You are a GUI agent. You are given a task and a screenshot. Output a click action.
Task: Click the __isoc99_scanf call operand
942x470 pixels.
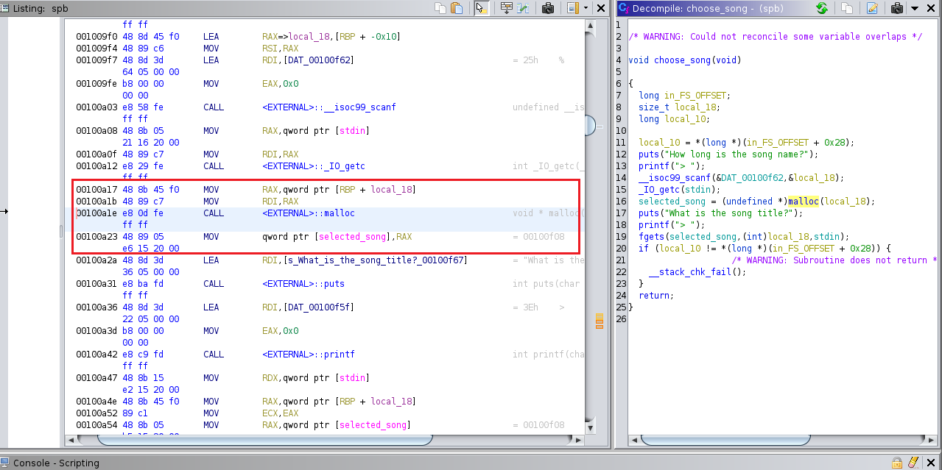[329, 107]
